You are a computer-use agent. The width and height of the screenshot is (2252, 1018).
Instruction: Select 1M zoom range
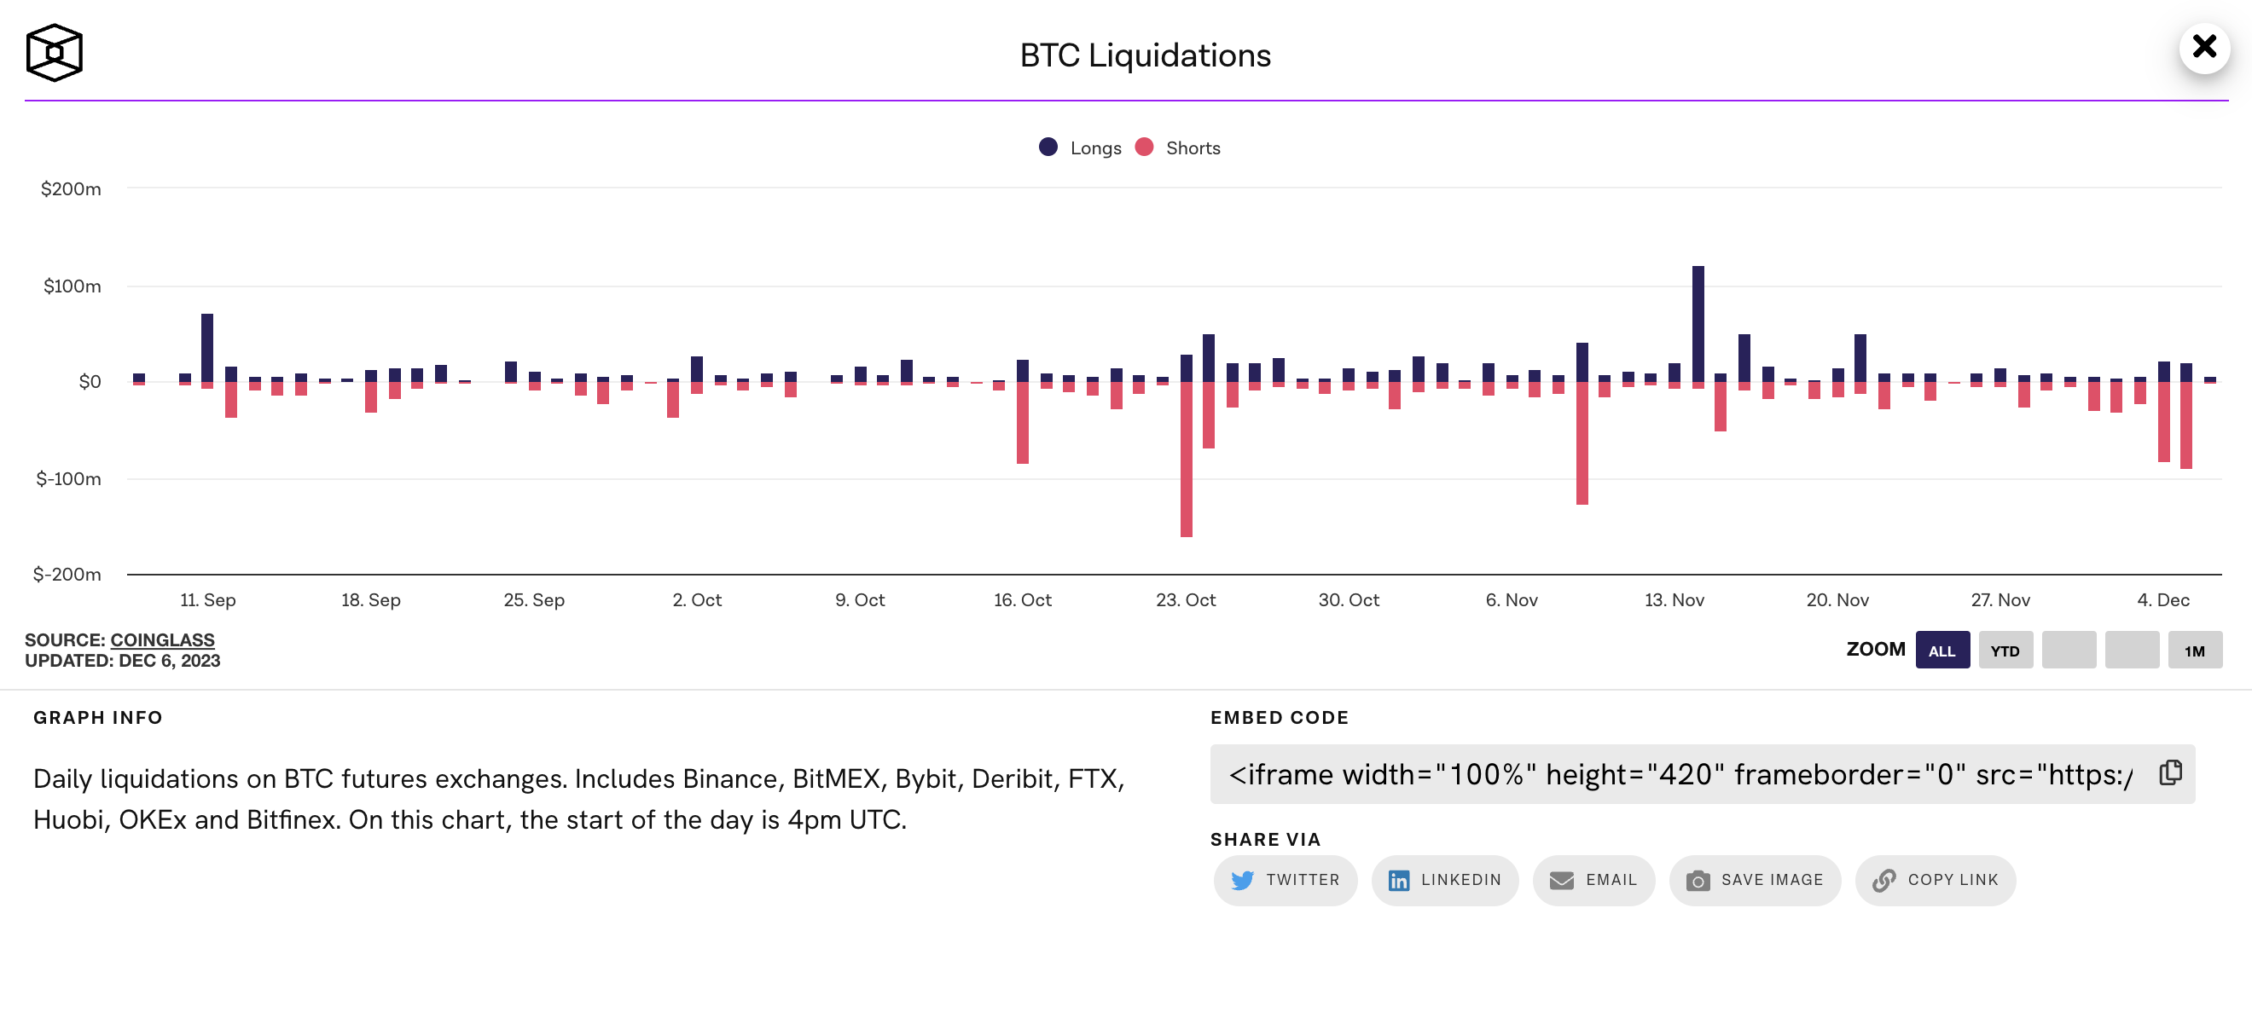tap(2194, 651)
